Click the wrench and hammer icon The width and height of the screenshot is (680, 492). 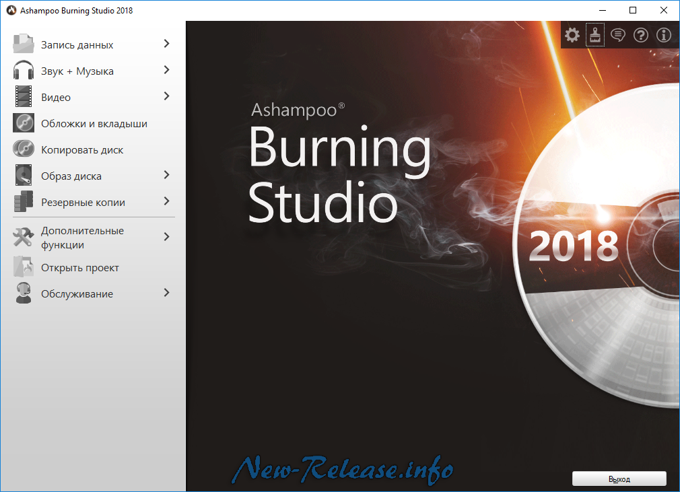[24, 237]
